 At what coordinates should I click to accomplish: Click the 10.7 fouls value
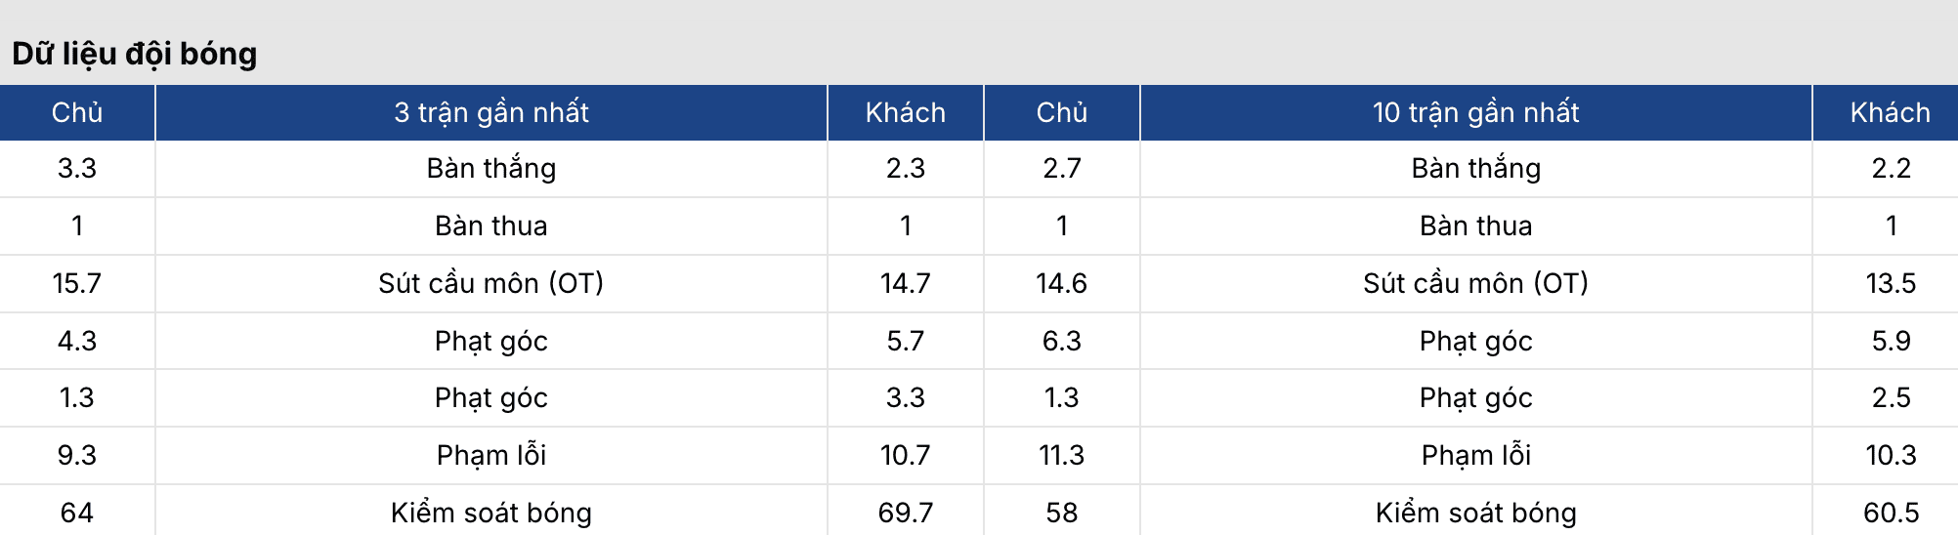[x=905, y=455]
